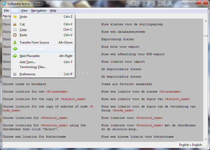Select source row 'Choose locations for <%version_name>'
Image resolution: width=210 pixels, height=150 pixels.
point(35,118)
